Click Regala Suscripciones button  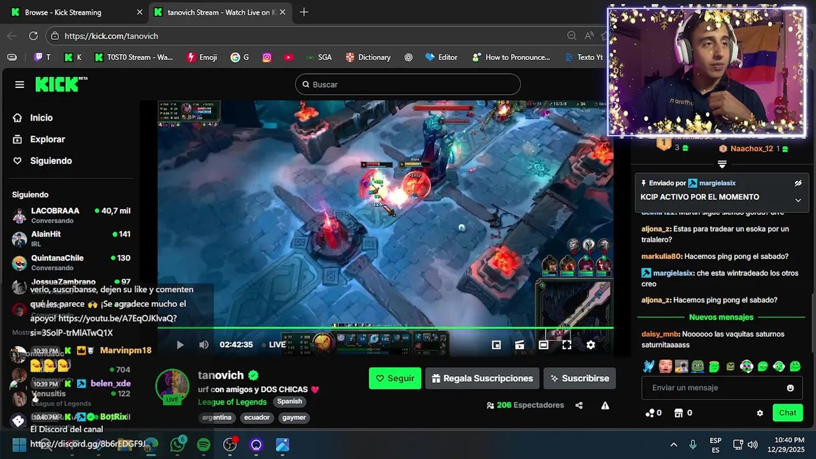click(x=482, y=378)
